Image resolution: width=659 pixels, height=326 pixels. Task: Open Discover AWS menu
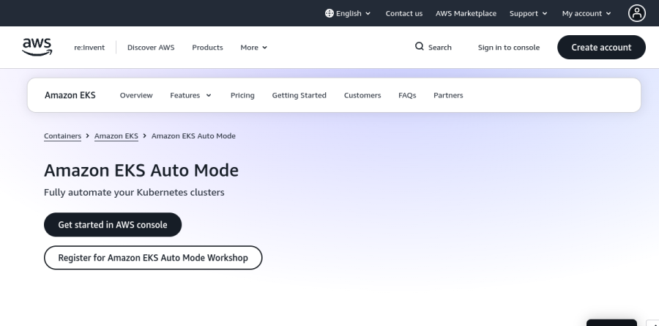(x=151, y=48)
